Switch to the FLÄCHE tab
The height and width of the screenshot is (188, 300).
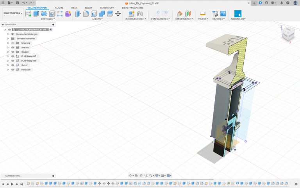pyautogui.click(x=59, y=7)
